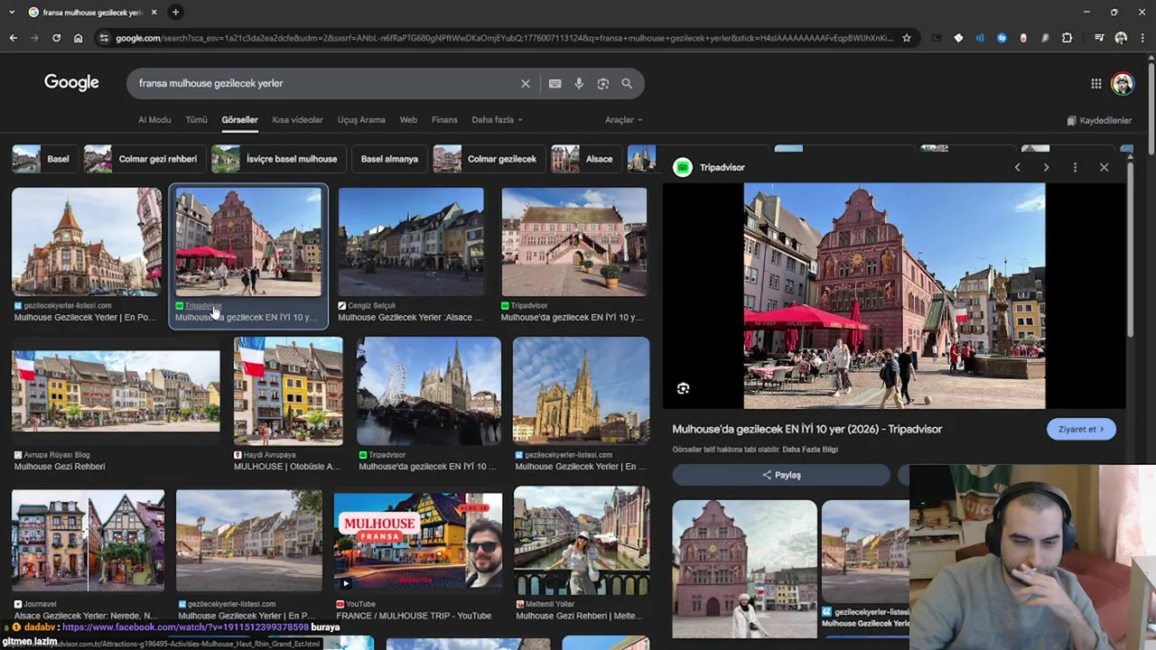Start voice search with the microphone icon
The height and width of the screenshot is (650, 1156).
coord(579,83)
